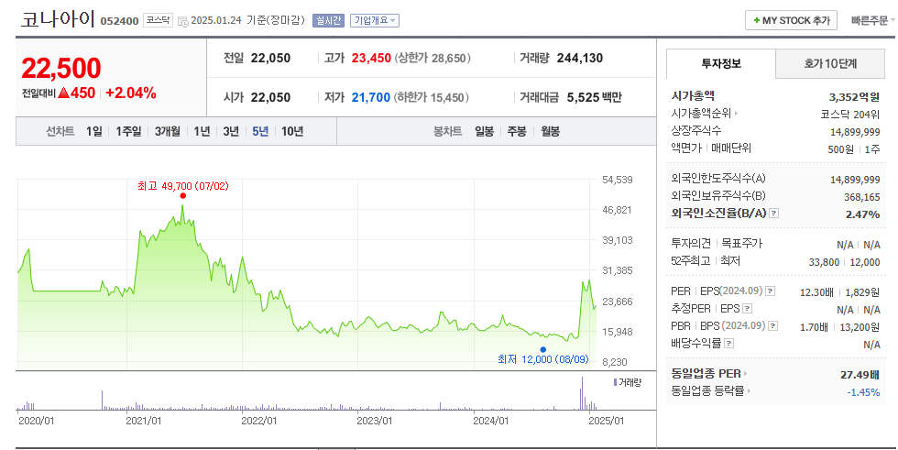Show the 월봉 candlestick chart
This screenshot has width=898, height=450.
(x=551, y=132)
